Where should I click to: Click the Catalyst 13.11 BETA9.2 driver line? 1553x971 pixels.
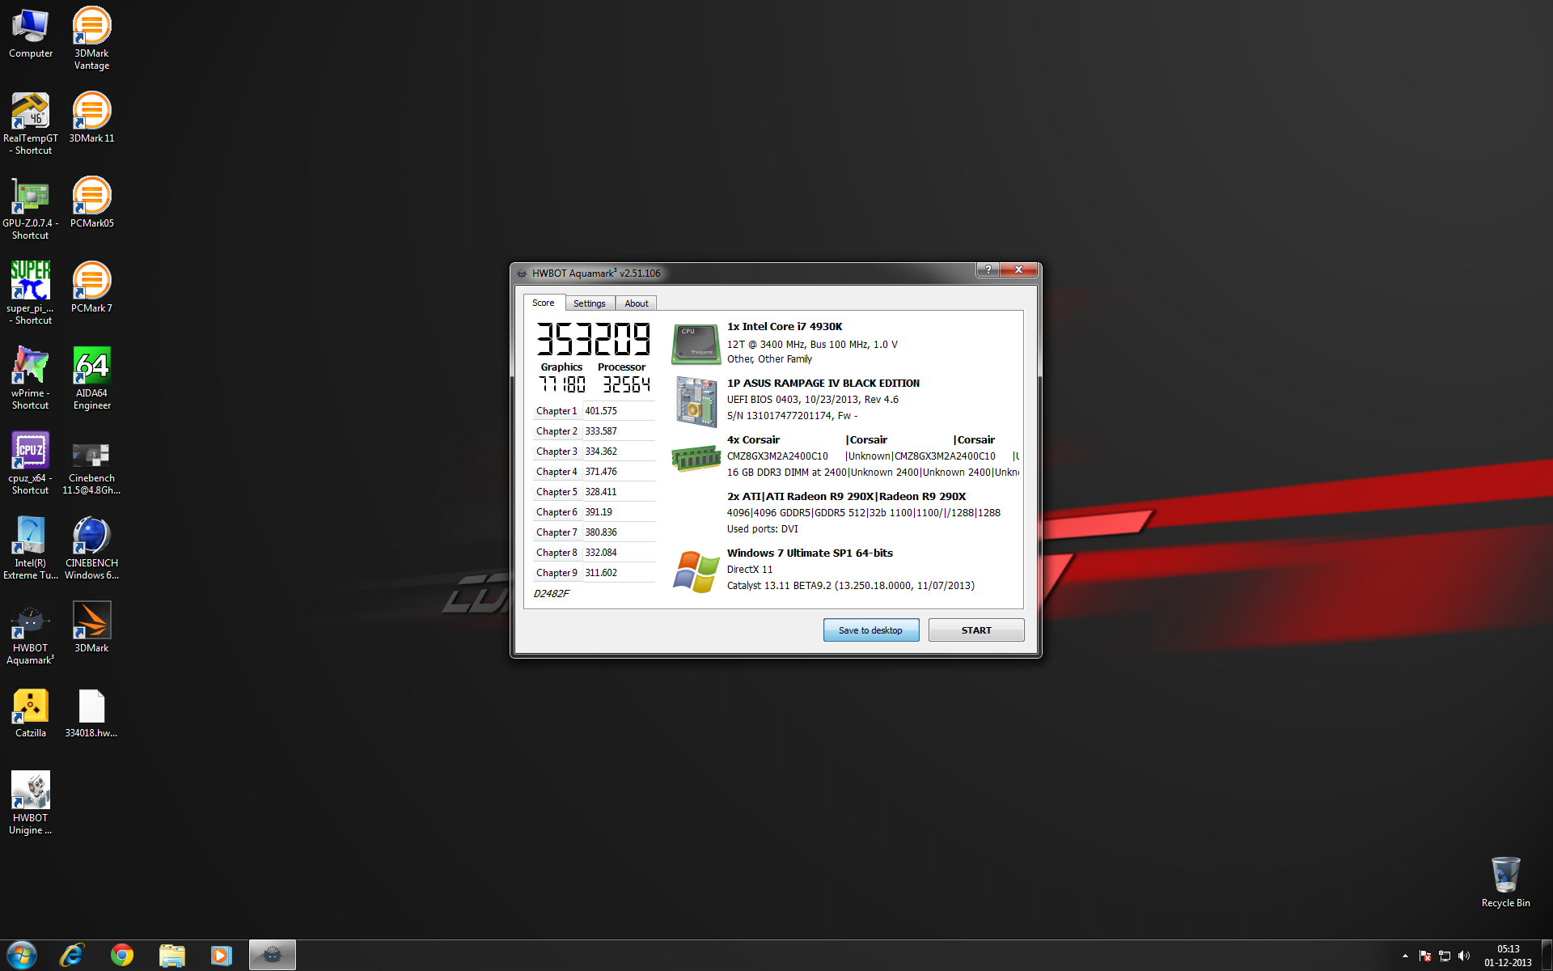coord(851,586)
